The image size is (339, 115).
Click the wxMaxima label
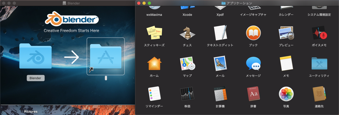tap(154, 15)
